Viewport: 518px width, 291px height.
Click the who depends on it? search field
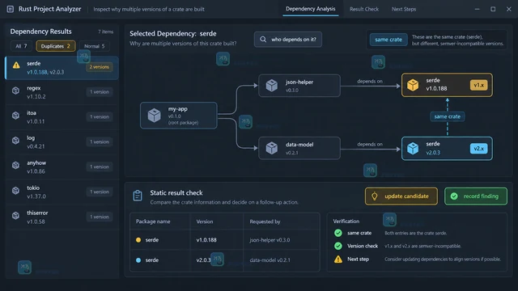[x=288, y=40]
